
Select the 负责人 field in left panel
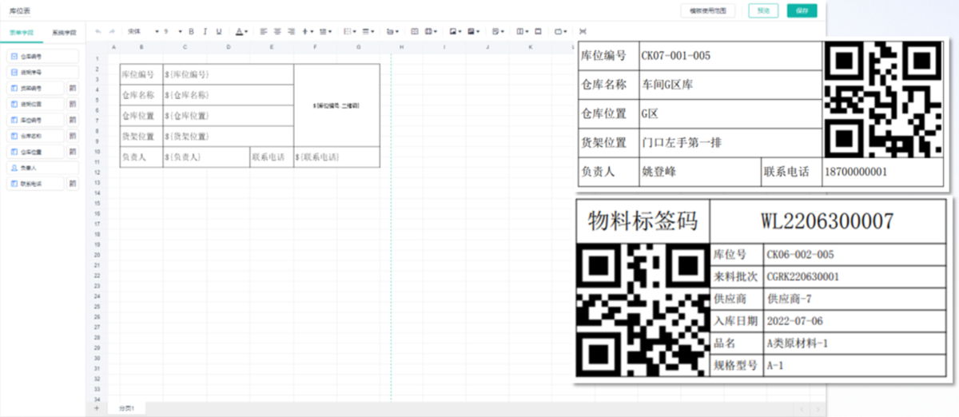click(x=42, y=168)
